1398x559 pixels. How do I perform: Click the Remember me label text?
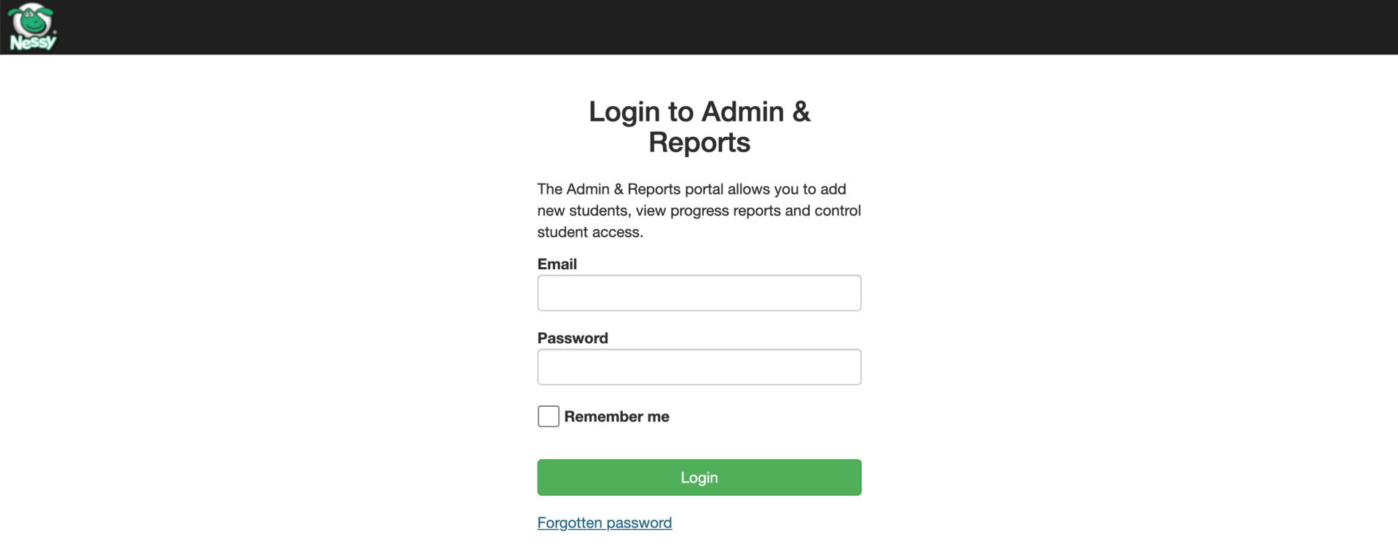(616, 416)
